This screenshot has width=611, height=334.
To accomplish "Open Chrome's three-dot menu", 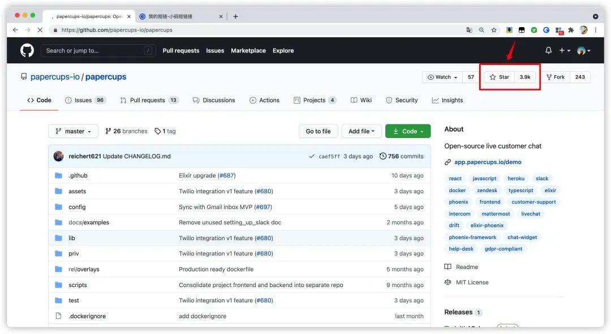I will [x=595, y=30].
